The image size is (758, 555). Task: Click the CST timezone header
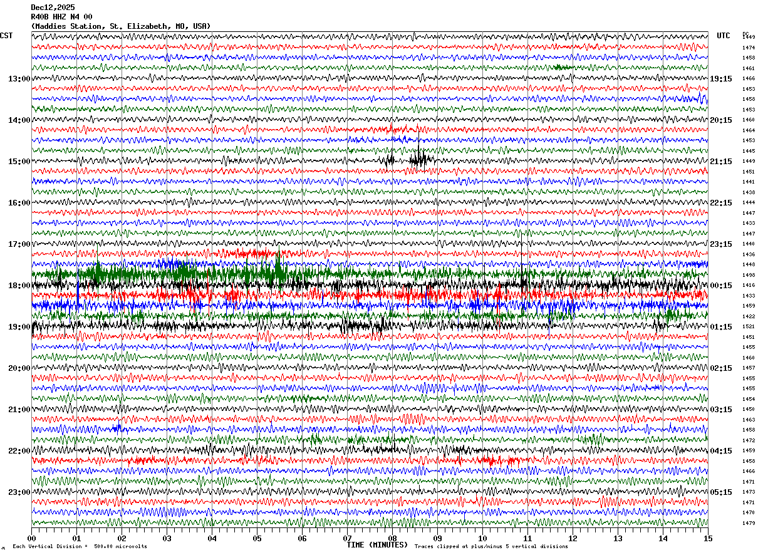point(6,36)
